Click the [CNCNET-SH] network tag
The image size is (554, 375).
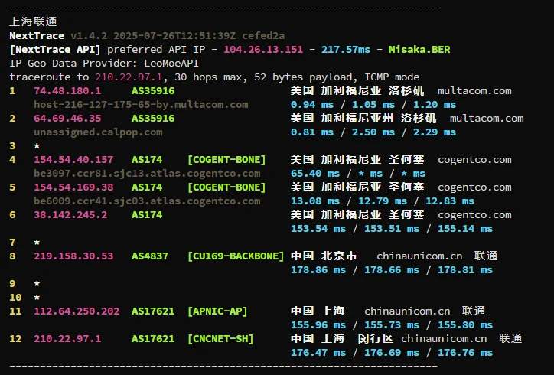pos(220,339)
